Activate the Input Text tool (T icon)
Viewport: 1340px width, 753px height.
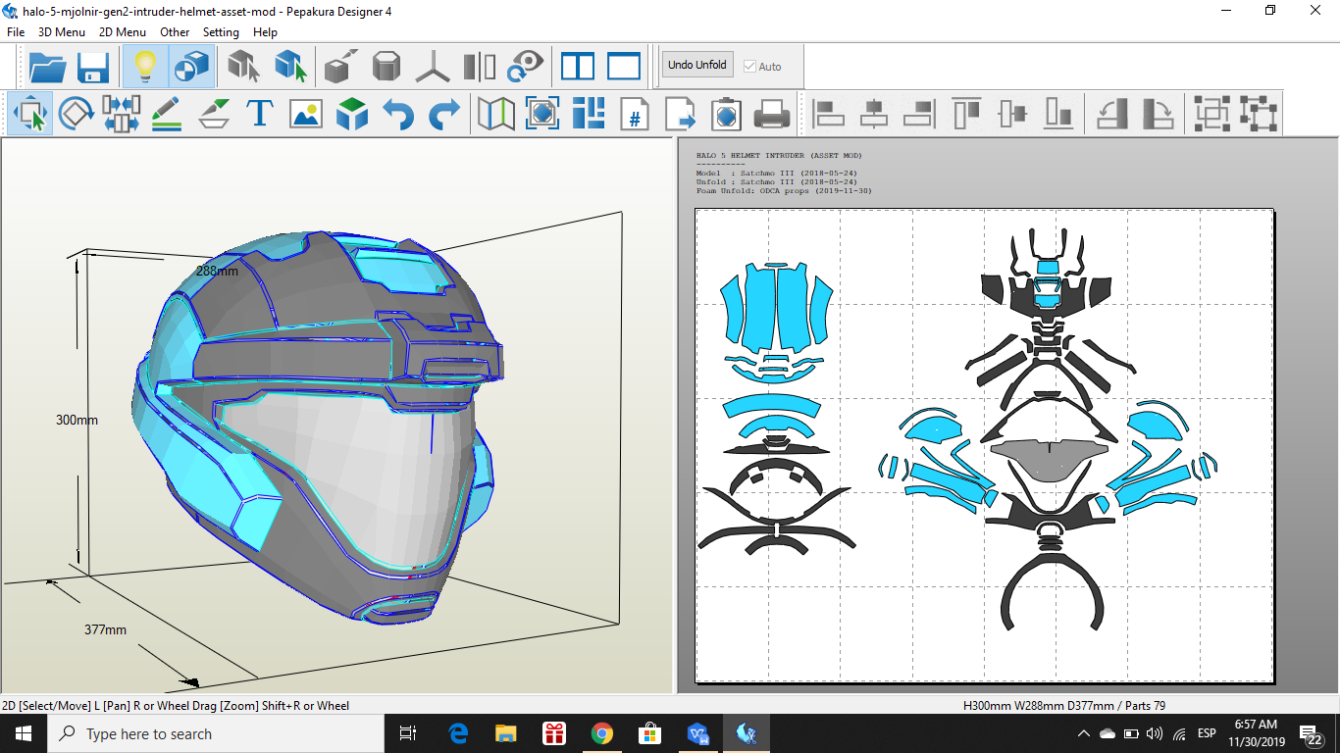tap(259, 114)
